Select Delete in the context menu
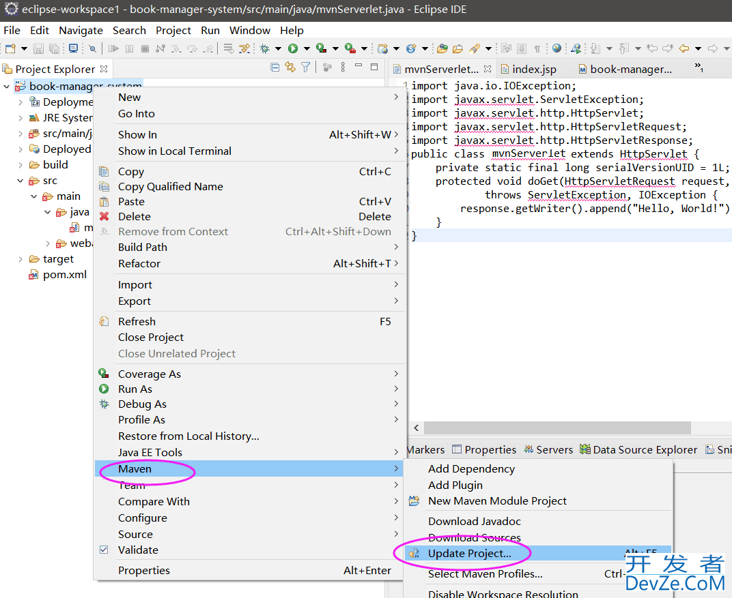 pyautogui.click(x=249, y=217)
